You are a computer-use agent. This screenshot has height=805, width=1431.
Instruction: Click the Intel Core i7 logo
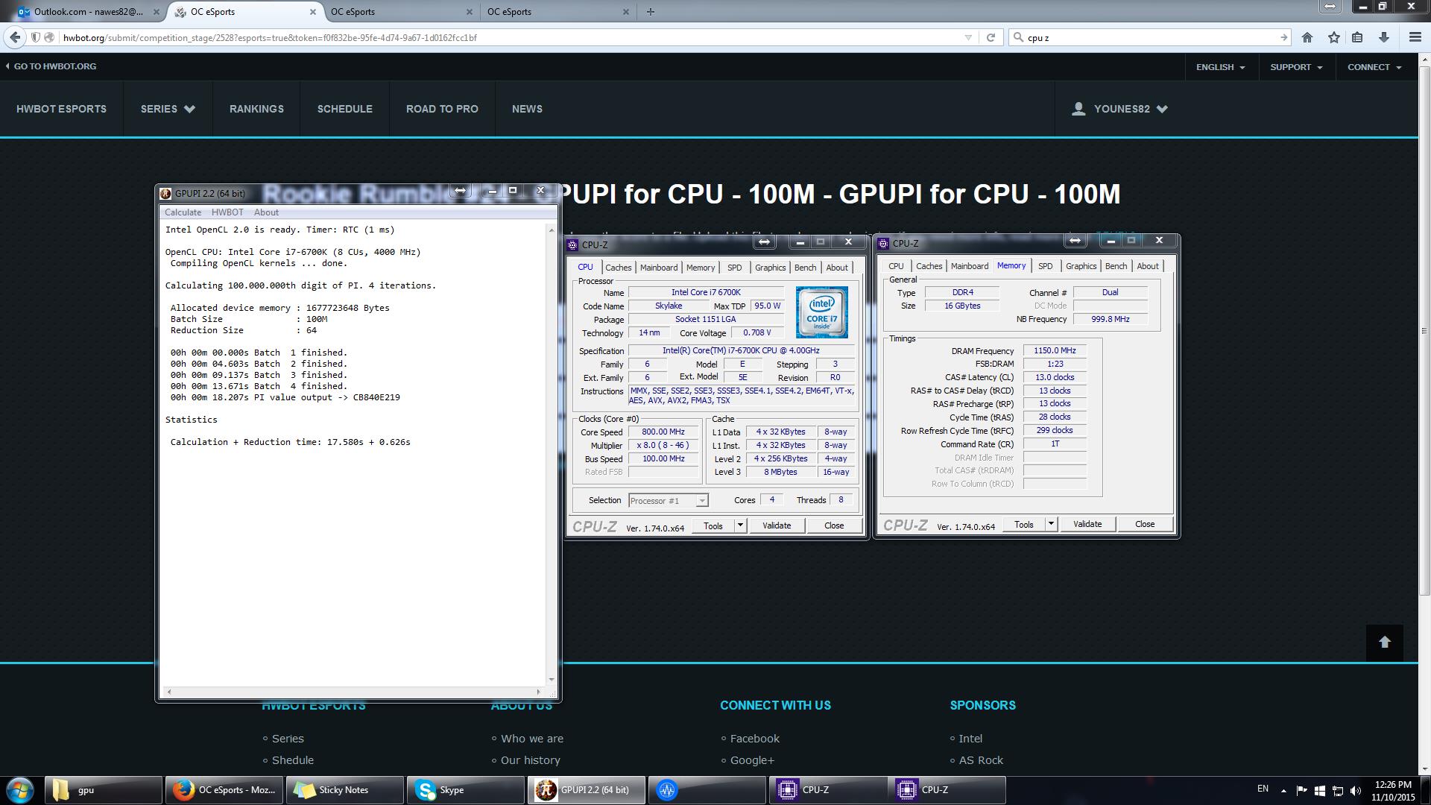tap(821, 312)
